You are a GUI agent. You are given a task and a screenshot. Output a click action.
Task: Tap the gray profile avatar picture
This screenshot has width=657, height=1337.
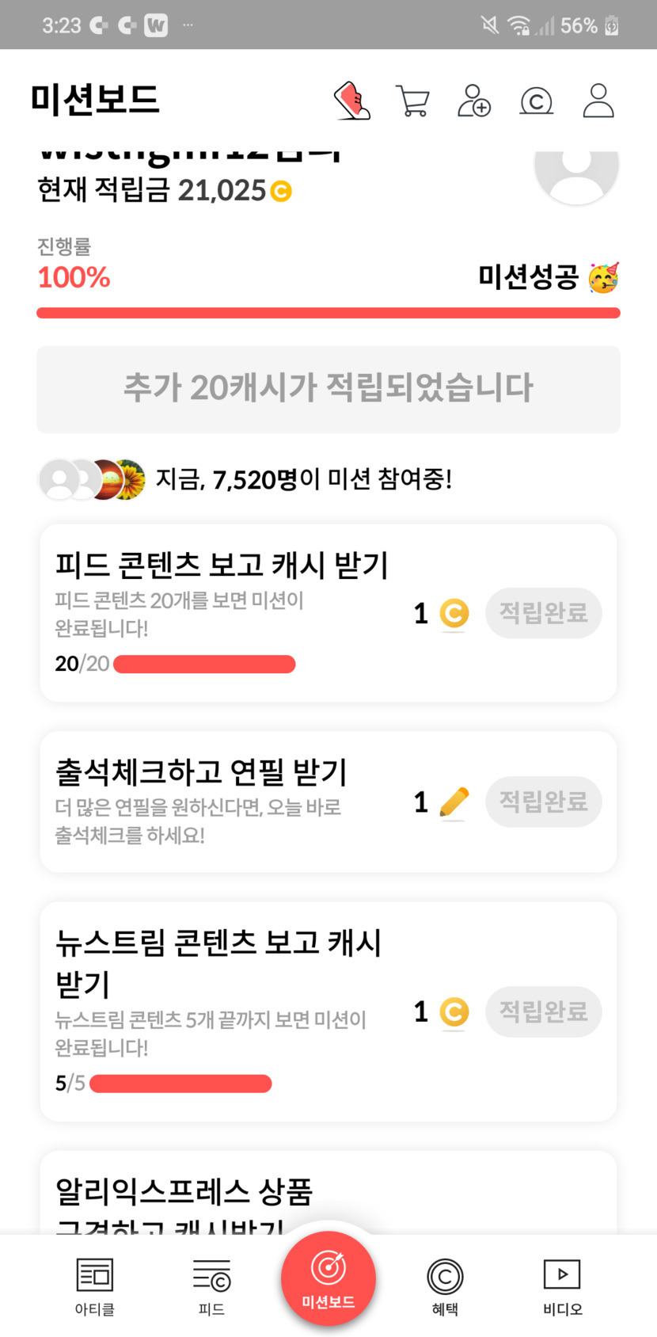coord(576,170)
